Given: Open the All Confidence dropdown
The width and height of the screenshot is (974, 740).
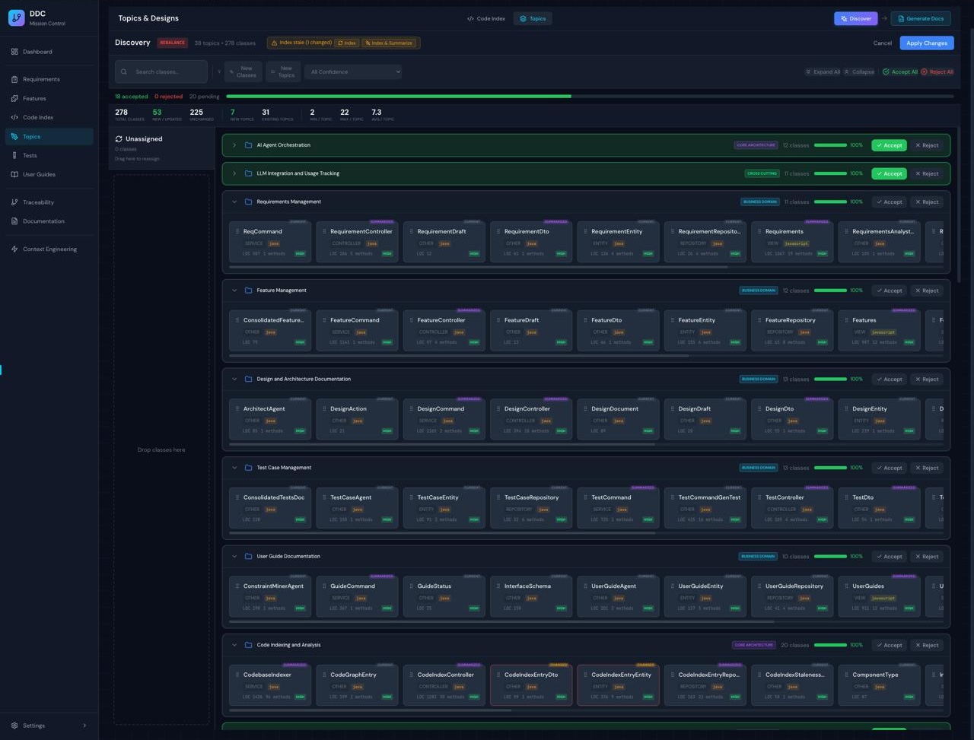Looking at the screenshot, I should [x=353, y=71].
